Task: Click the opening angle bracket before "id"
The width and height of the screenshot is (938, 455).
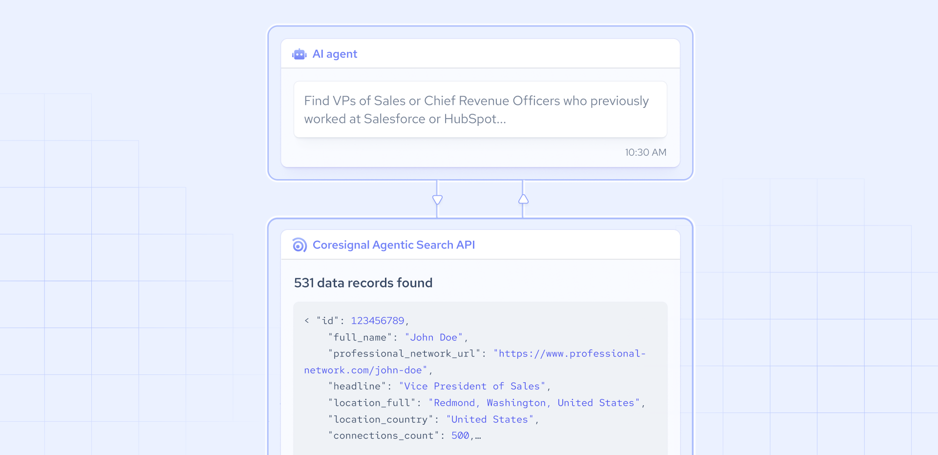Action: point(307,321)
